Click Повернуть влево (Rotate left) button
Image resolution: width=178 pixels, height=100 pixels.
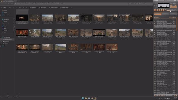(x=53, y=7)
